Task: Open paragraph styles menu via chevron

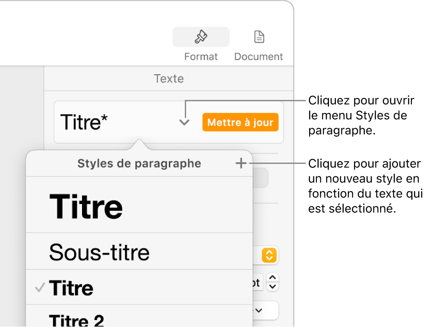Action: [184, 123]
